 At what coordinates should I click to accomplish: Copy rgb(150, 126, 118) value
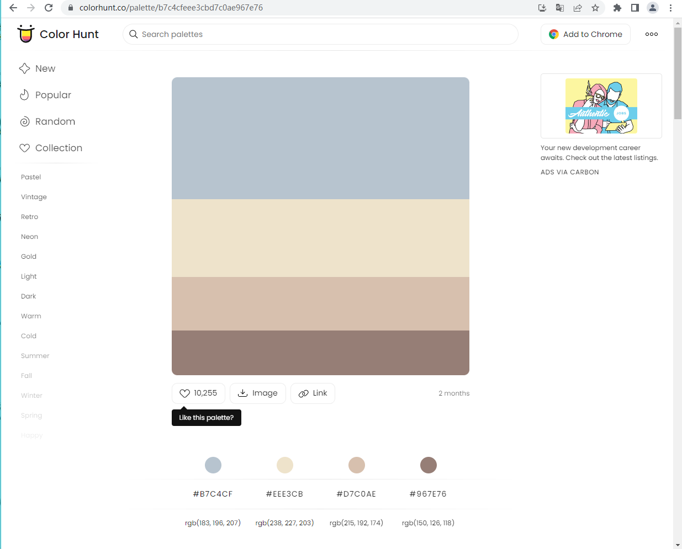tap(428, 523)
